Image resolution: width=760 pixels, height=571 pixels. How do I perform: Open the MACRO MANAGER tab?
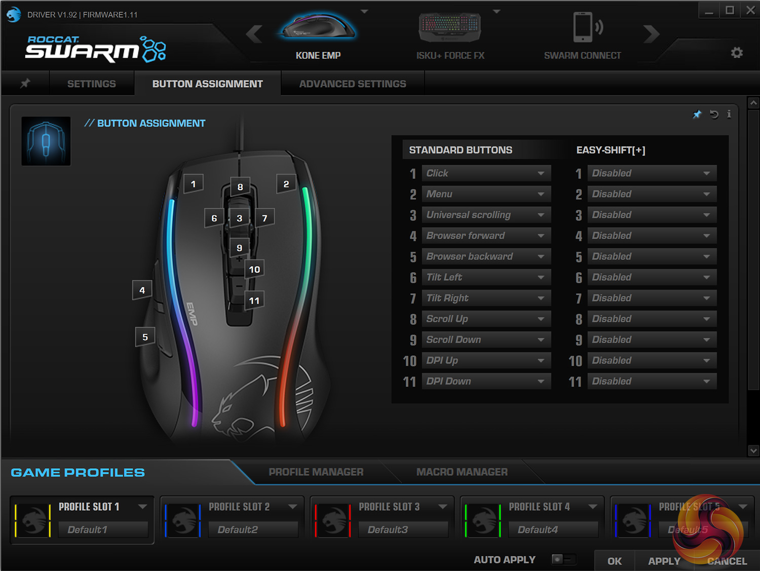[x=462, y=472]
